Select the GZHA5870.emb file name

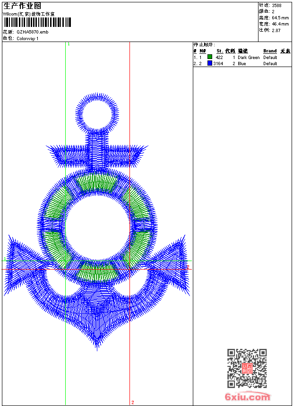(x=32, y=32)
